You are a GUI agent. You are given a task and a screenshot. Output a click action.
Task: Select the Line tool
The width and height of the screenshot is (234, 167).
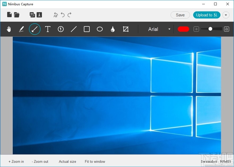click(x=74, y=29)
